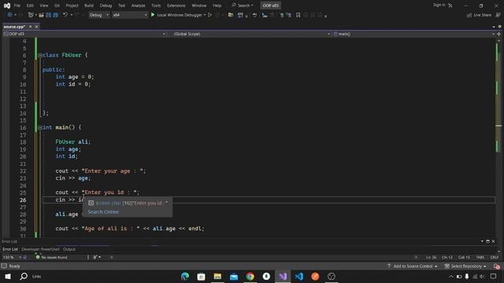This screenshot has width=504, height=283.
Task: Open the Edit menu
Action: (30, 6)
